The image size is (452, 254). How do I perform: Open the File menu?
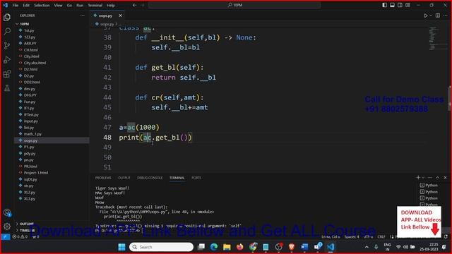pos(16,5)
